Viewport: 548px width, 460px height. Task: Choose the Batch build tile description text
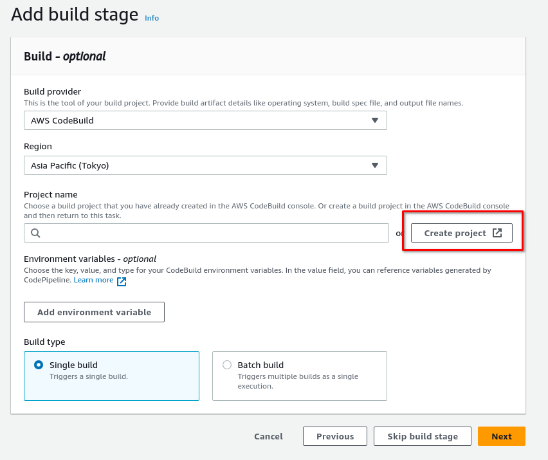pos(298,381)
